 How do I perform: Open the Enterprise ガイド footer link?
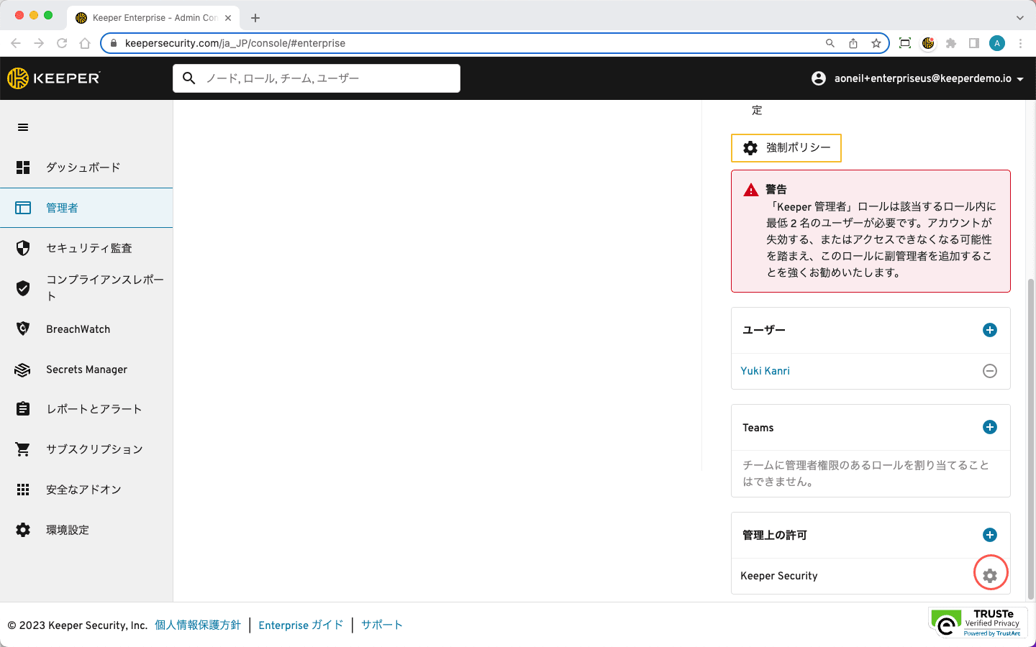coord(301,625)
